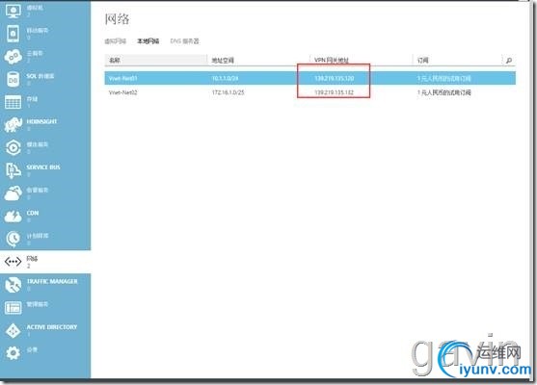Click the subscription cell in the Vnet-Net02 row
Image resolution: width=537 pixels, height=385 pixels.
click(x=443, y=92)
